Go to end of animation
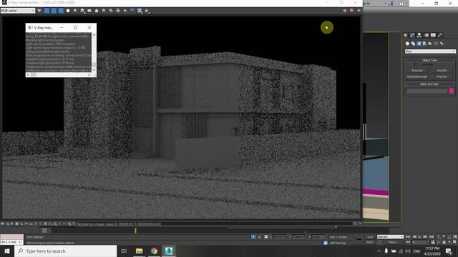The image size is (458, 257). tap(432, 237)
